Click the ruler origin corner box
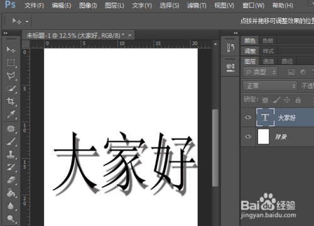The image size is (314, 226). 26,44
